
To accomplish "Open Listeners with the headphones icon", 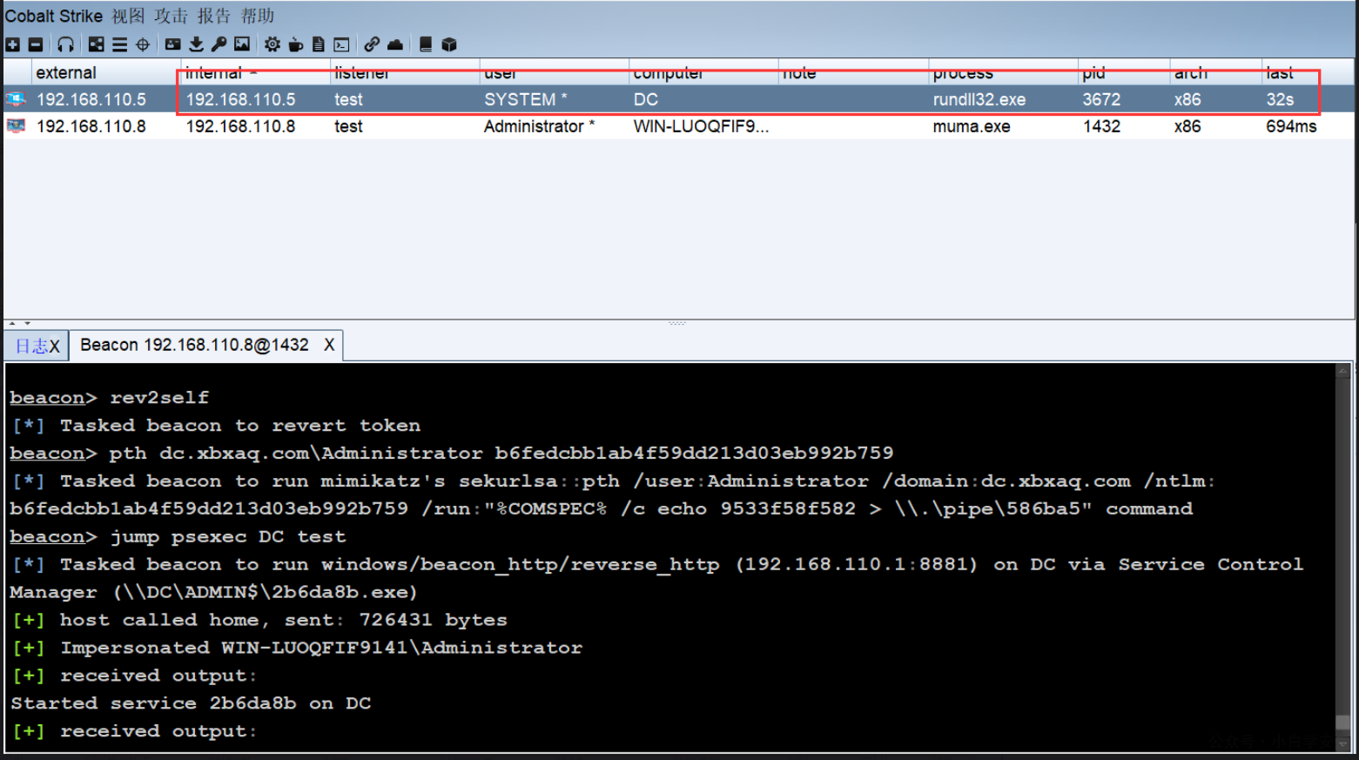I will coord(65,44).
